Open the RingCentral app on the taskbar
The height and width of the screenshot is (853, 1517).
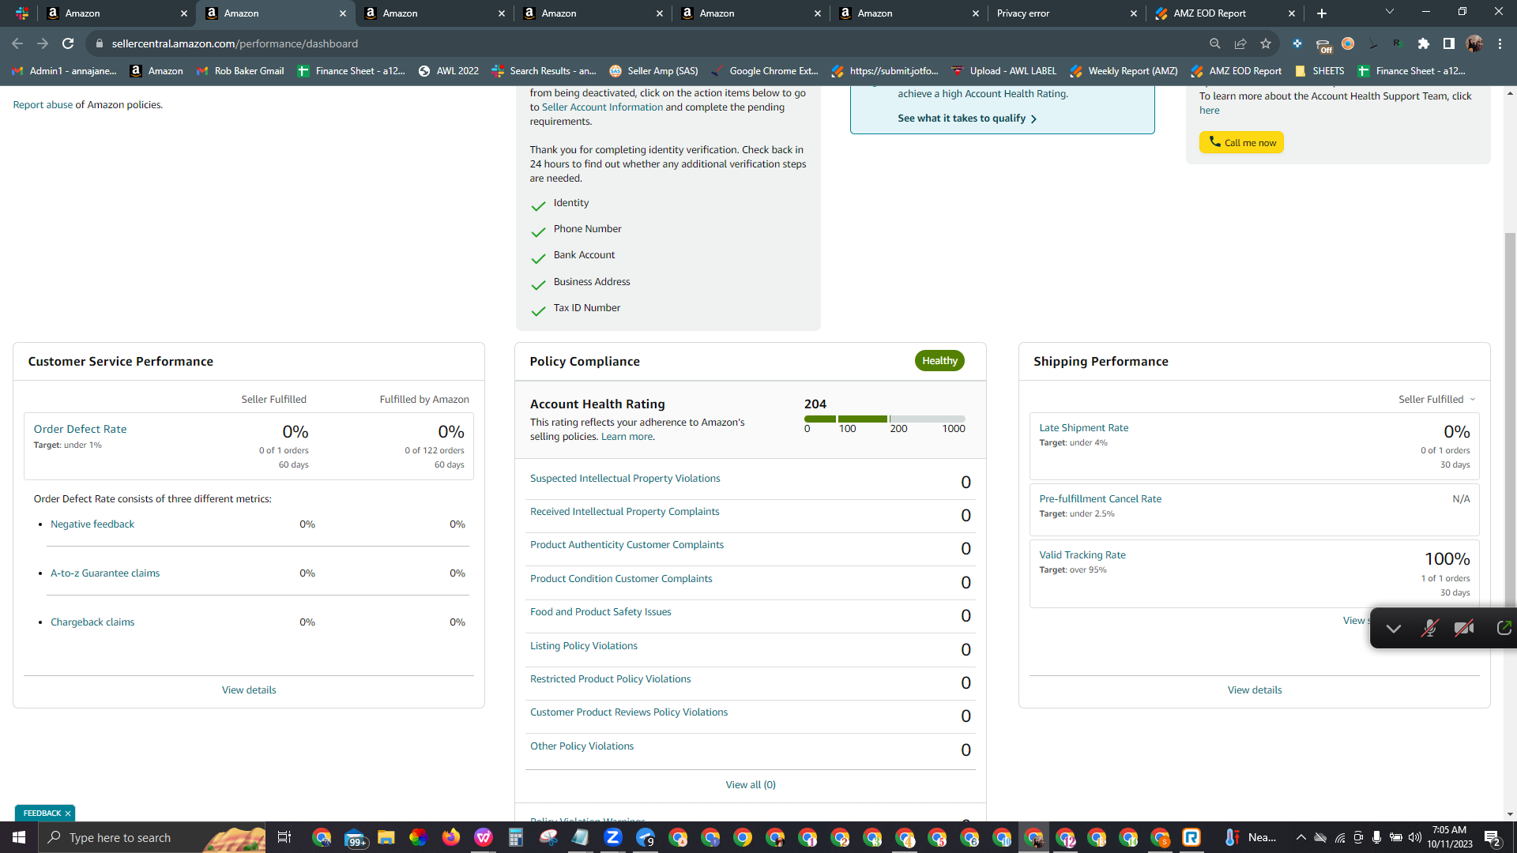[1191, 837]
